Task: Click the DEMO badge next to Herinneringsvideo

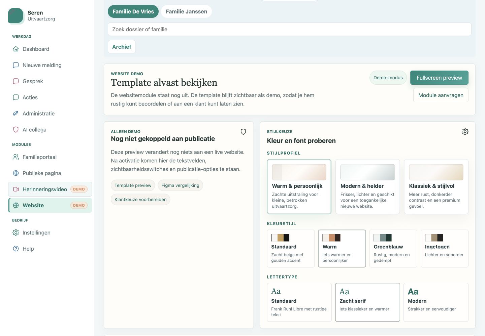Action: pyautogui.click(x=79, y=189)
